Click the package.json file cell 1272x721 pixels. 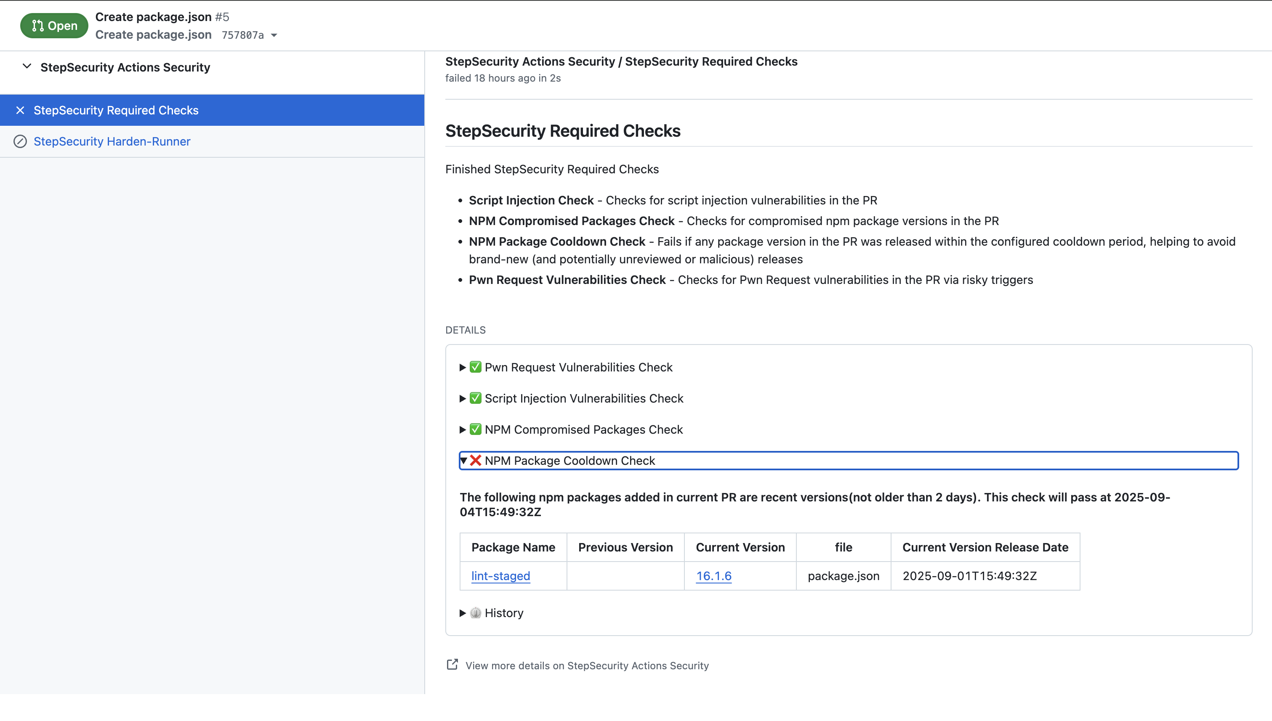[x=844, y=575]
